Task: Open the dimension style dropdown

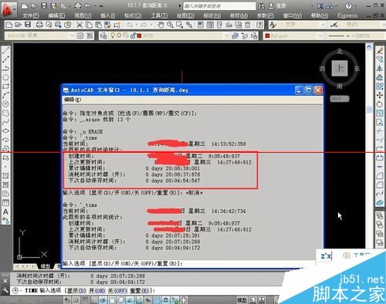Action: click(x=364, y=25)
